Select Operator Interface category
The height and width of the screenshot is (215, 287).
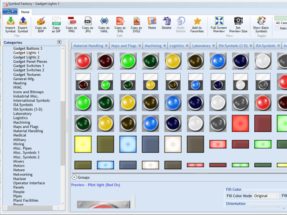tap(29, 183)
